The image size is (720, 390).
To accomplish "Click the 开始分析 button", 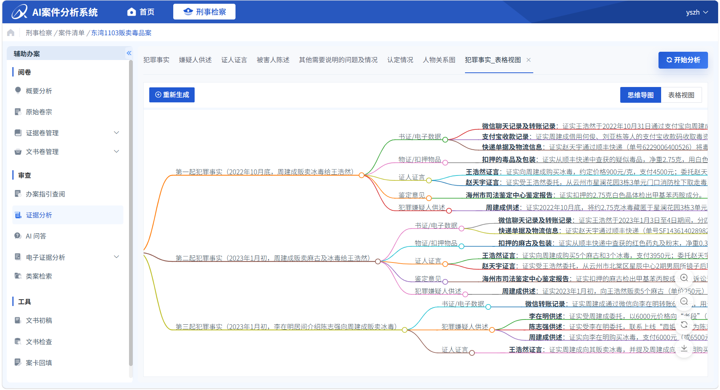I will pos(683,60).
